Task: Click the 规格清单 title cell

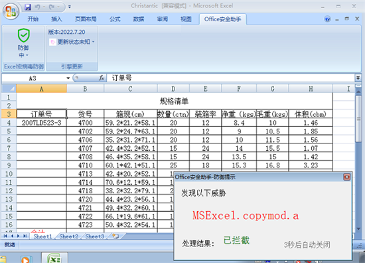Action: 174,101
